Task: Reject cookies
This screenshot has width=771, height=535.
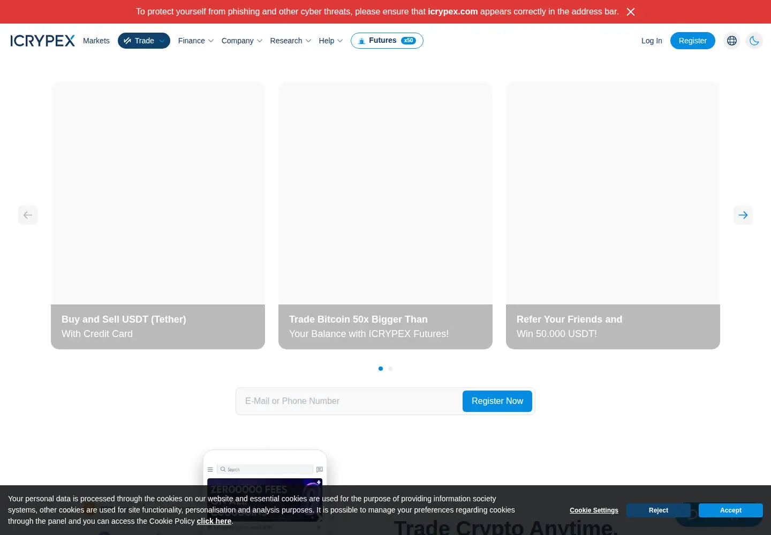Action: click(x=659, y=510)
